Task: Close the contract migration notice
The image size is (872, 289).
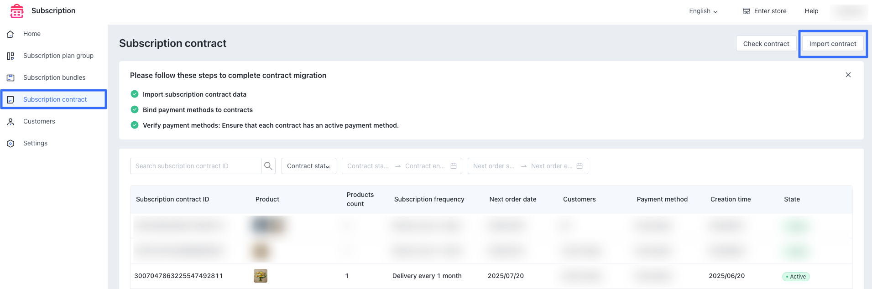Action: coord(848,75)
